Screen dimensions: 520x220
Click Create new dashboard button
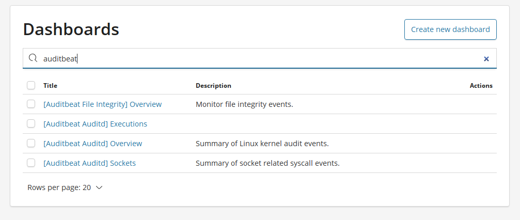click(450, 29)
